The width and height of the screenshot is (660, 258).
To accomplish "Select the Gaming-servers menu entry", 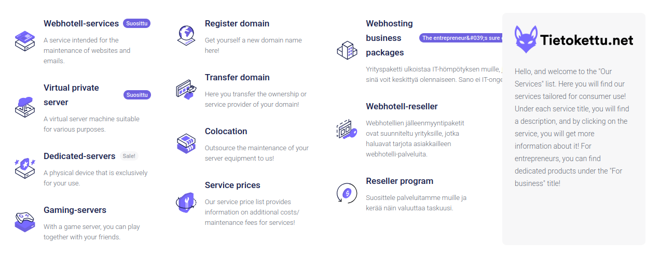I will pyautogui.click(x=75, y=210).
